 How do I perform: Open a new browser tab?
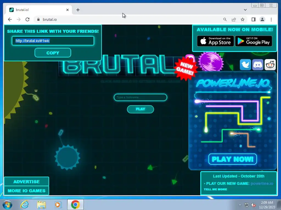pyautogui.click(x=78, y=10)
